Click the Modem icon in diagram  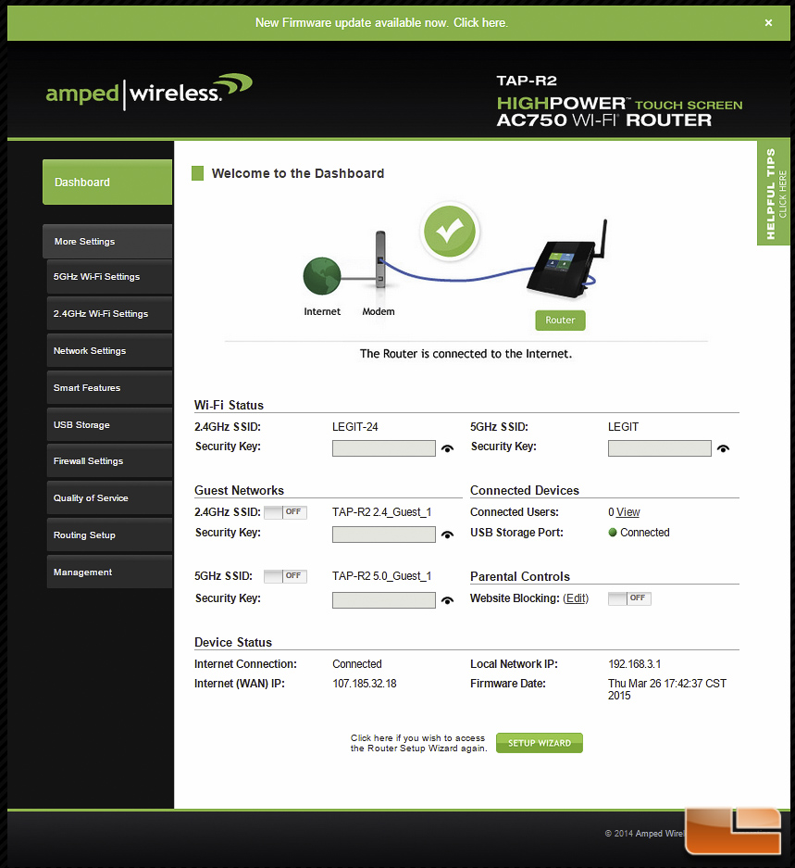point(380,259)
